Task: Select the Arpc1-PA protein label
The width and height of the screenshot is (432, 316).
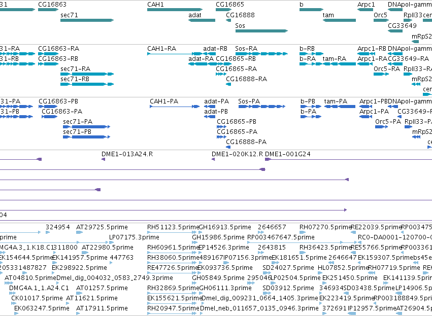Action: [374, 112]
